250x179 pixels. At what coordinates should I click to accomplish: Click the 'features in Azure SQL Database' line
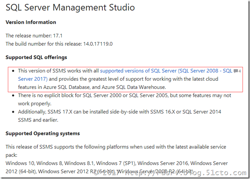point(92,87)
